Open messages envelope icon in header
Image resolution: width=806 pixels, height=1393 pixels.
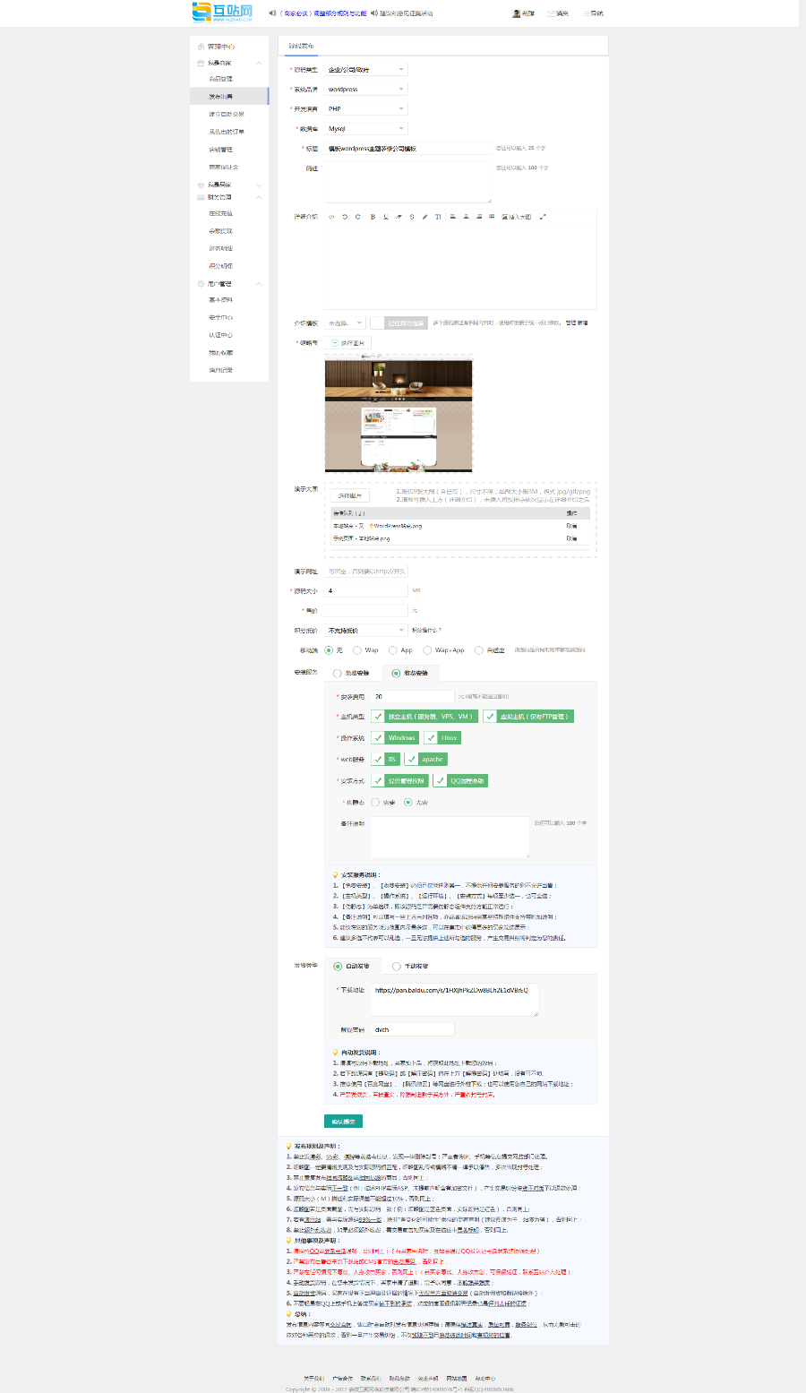(x=551, y=13)
